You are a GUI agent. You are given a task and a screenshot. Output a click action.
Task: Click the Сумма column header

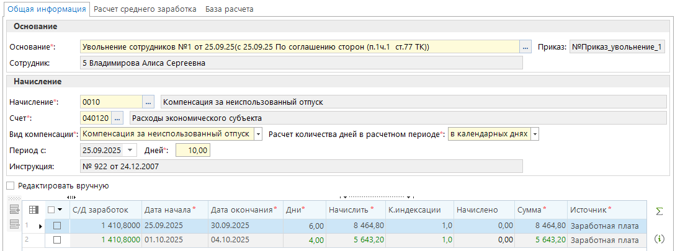[540, 210]
